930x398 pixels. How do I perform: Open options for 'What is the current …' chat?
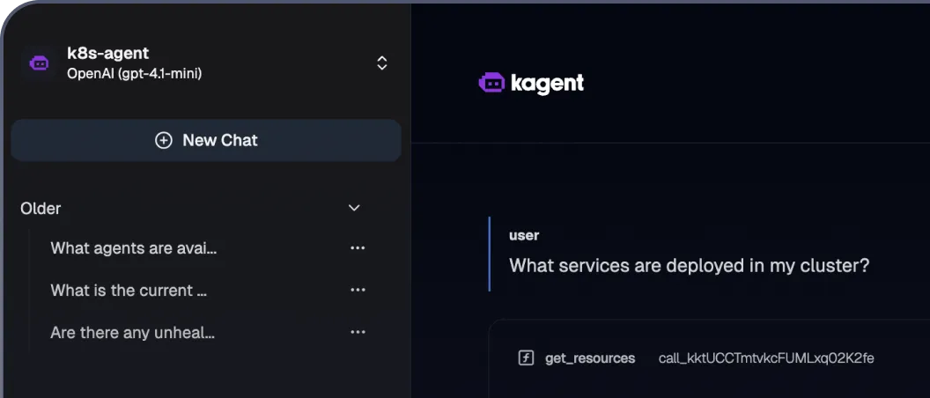[x=358, y=290]
